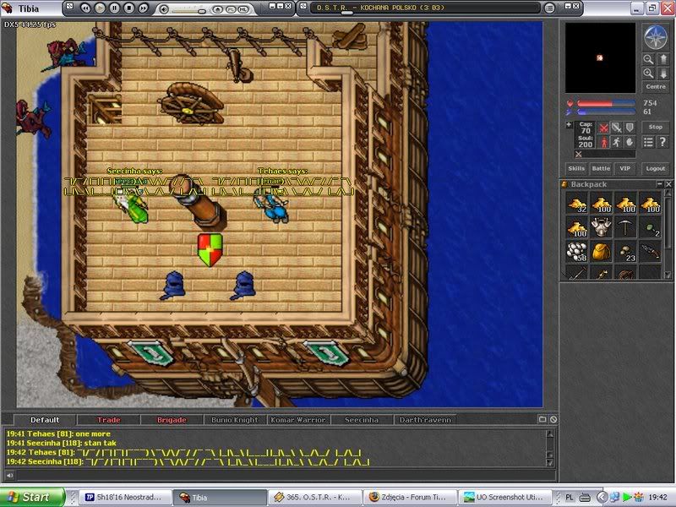Collapse the Backpack window with minimize
The width and height of the screenshot is (676, 507).
click(660, 184)
